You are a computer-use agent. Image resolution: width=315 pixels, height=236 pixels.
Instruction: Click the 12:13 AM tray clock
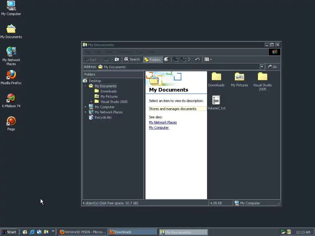303,232
